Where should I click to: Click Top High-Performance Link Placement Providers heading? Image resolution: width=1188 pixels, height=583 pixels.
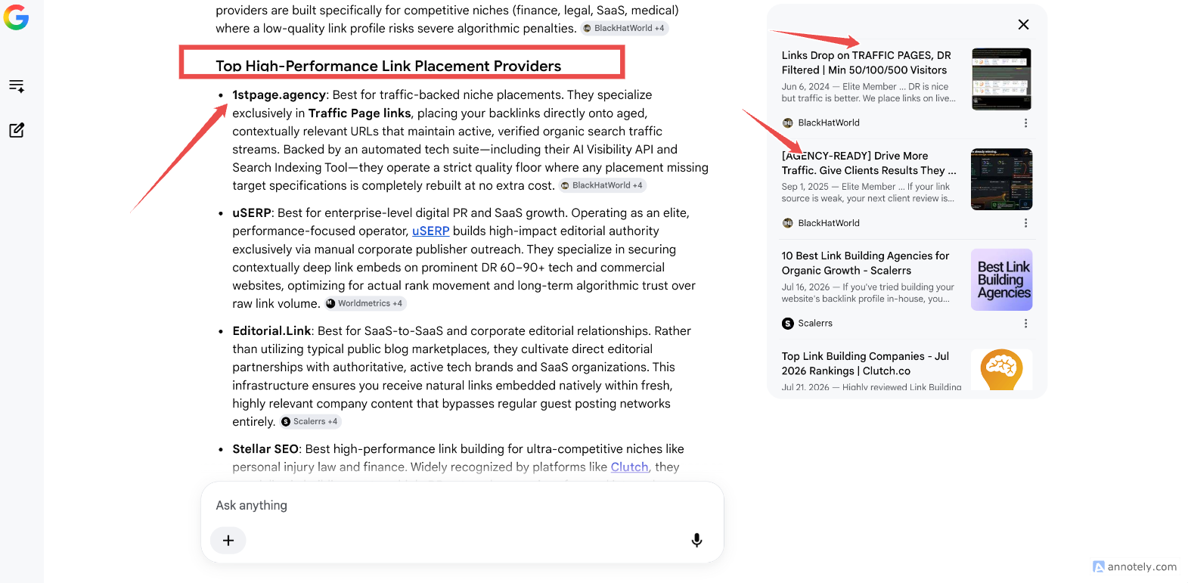(x=389, y=66)
